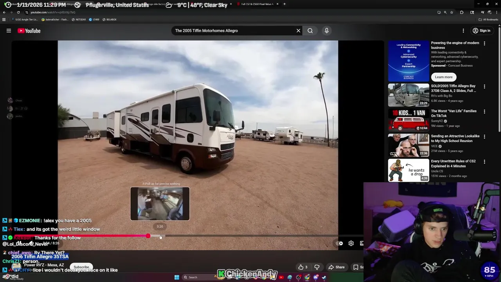Seek video using red progress bar scrubber

tap(148, 236)
